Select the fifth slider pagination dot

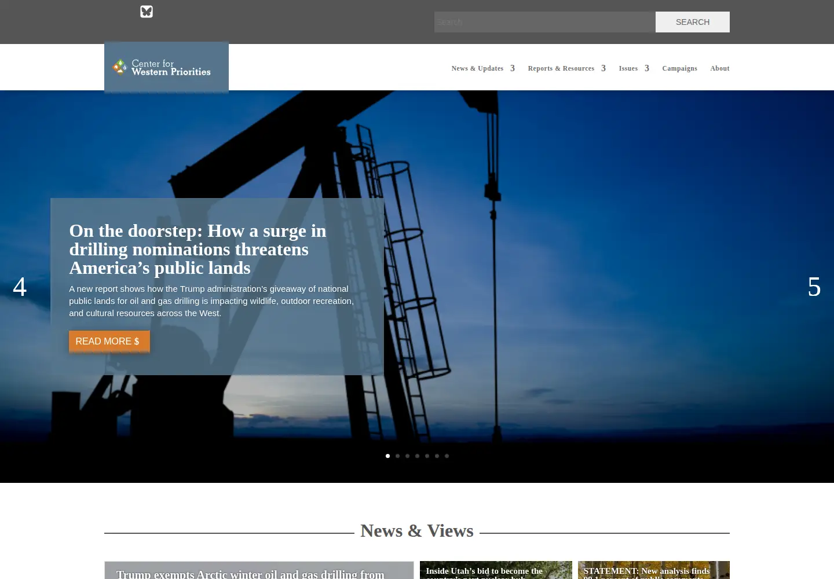427,456
